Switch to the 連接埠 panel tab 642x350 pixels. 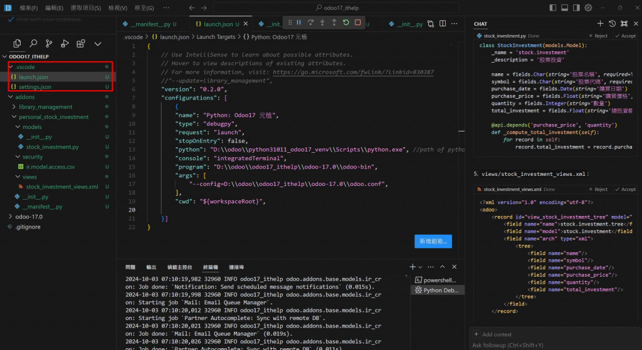click(x=236, y=267)
